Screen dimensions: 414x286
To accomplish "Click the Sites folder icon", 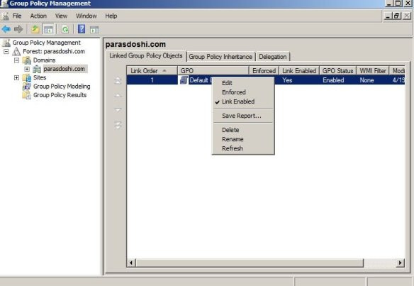I will pyautogui.click(x=27, y=78).
